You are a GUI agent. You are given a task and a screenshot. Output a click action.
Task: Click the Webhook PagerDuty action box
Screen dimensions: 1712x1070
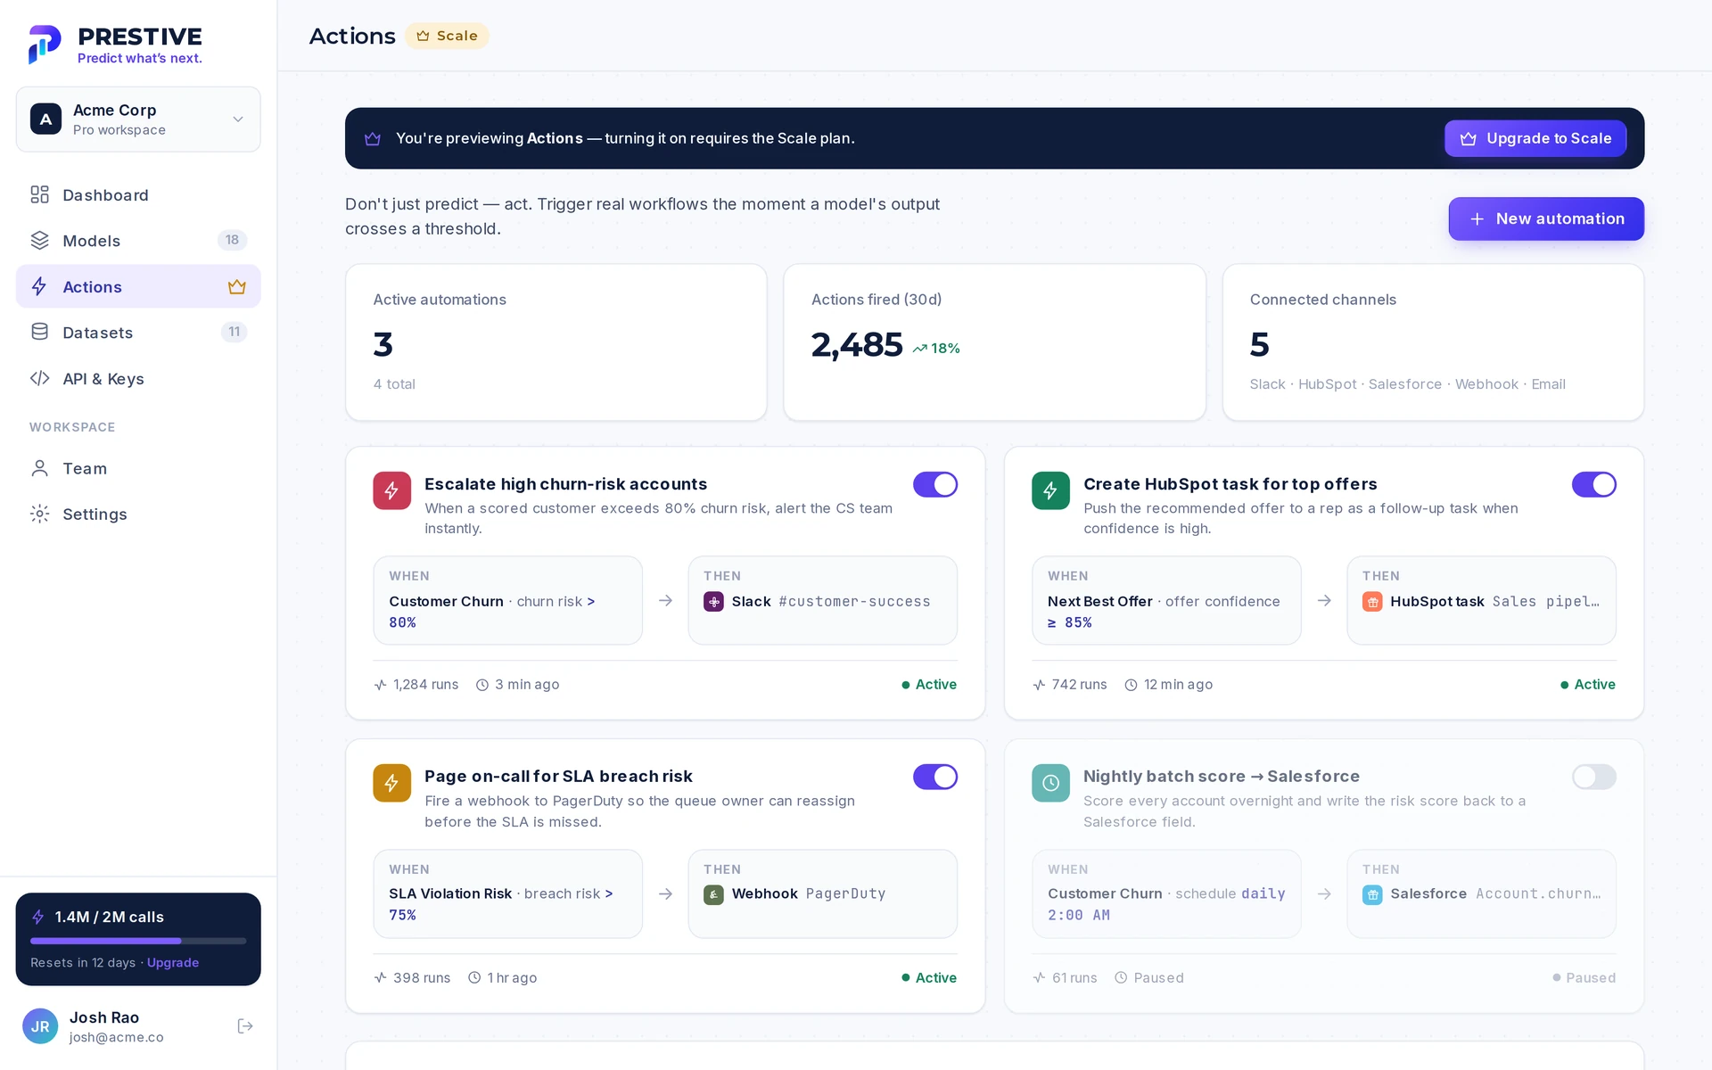822,893
